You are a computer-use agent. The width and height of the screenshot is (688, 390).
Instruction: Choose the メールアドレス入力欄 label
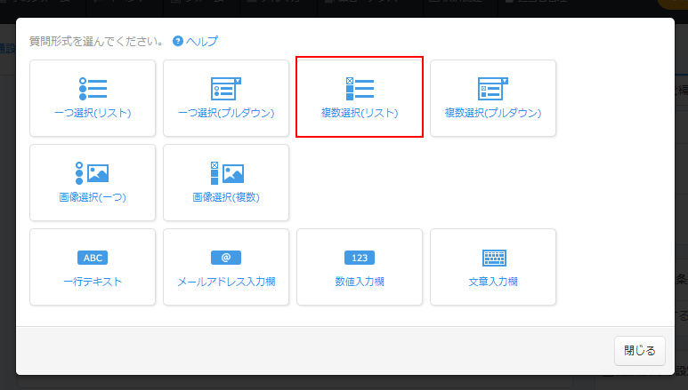click(226, 282)
